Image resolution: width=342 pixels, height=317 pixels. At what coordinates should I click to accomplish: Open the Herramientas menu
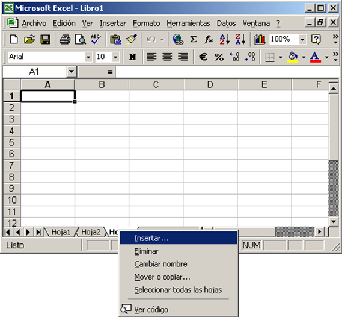pyautogui.click(x=188, y=23)
